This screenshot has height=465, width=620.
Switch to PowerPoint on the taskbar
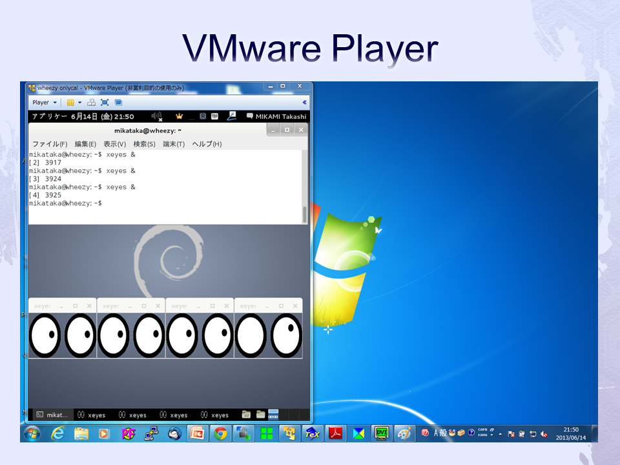click(198, 434)
